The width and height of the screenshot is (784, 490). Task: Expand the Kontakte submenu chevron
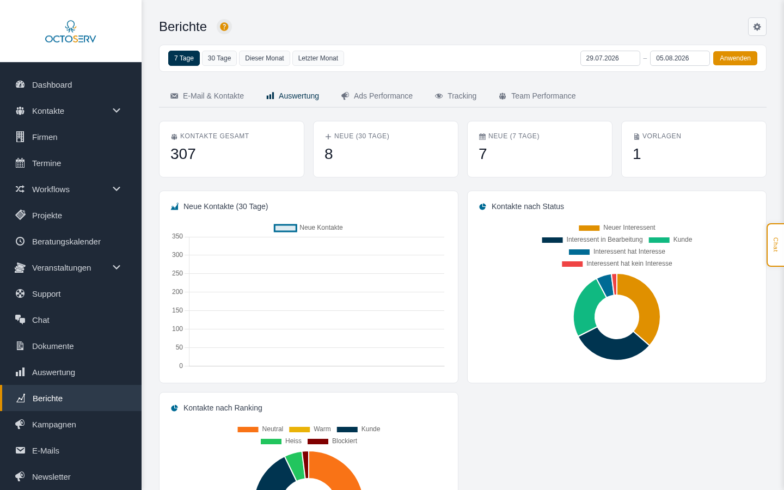pos(117,111)
